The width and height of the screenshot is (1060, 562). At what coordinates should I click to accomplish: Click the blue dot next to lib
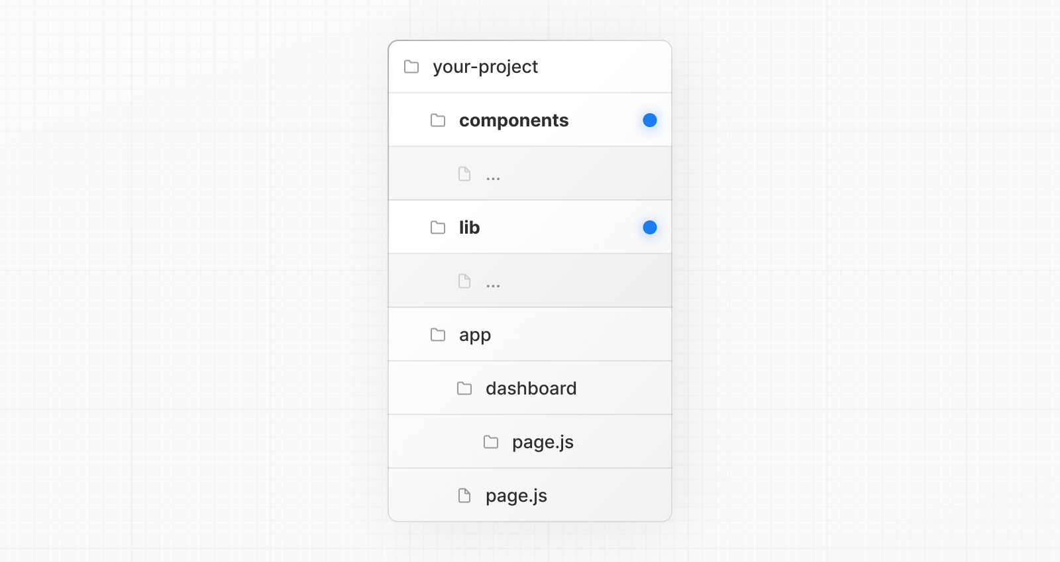[650, 228]
